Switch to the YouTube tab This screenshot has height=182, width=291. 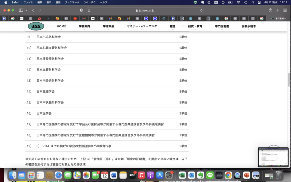(x=75, y=18)
